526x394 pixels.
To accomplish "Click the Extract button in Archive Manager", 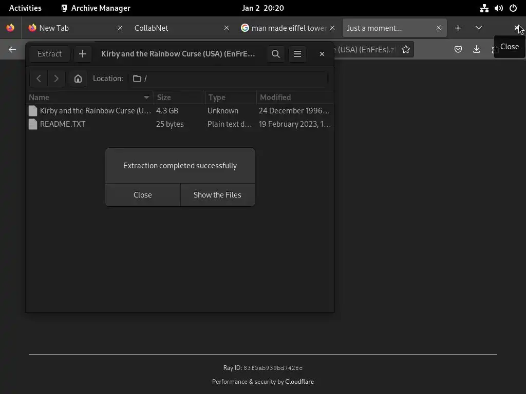I will tap(49, 54).
